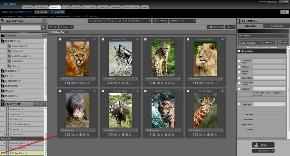Click the email envelope icon under Animals_02.jpg

click(117, 83)
